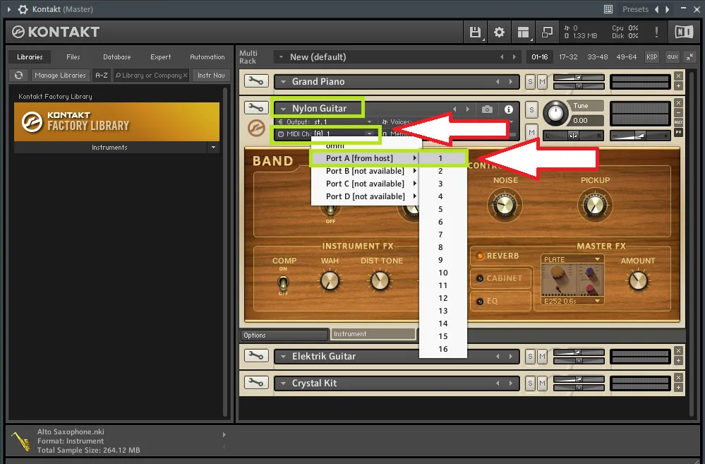Toggle the COMP on/off switch
705x464 pixels.
(x=283, y=282)
